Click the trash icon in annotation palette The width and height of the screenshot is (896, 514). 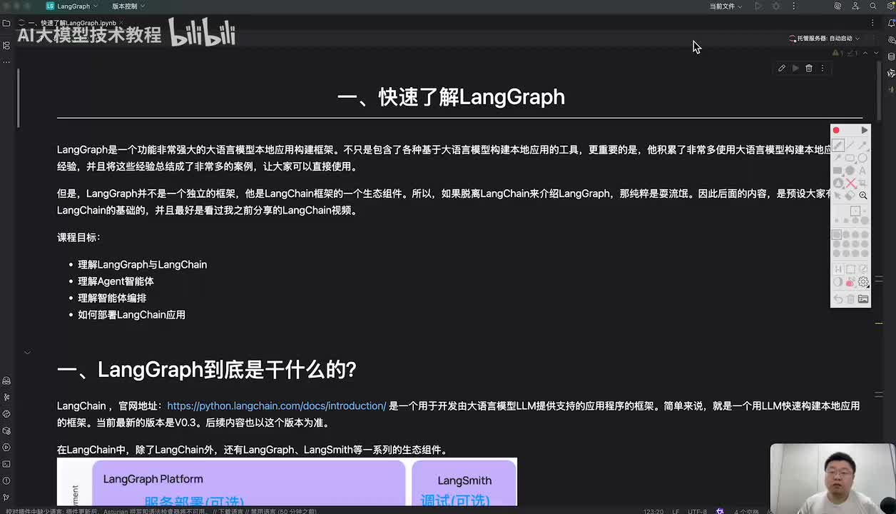coord(850,299)
